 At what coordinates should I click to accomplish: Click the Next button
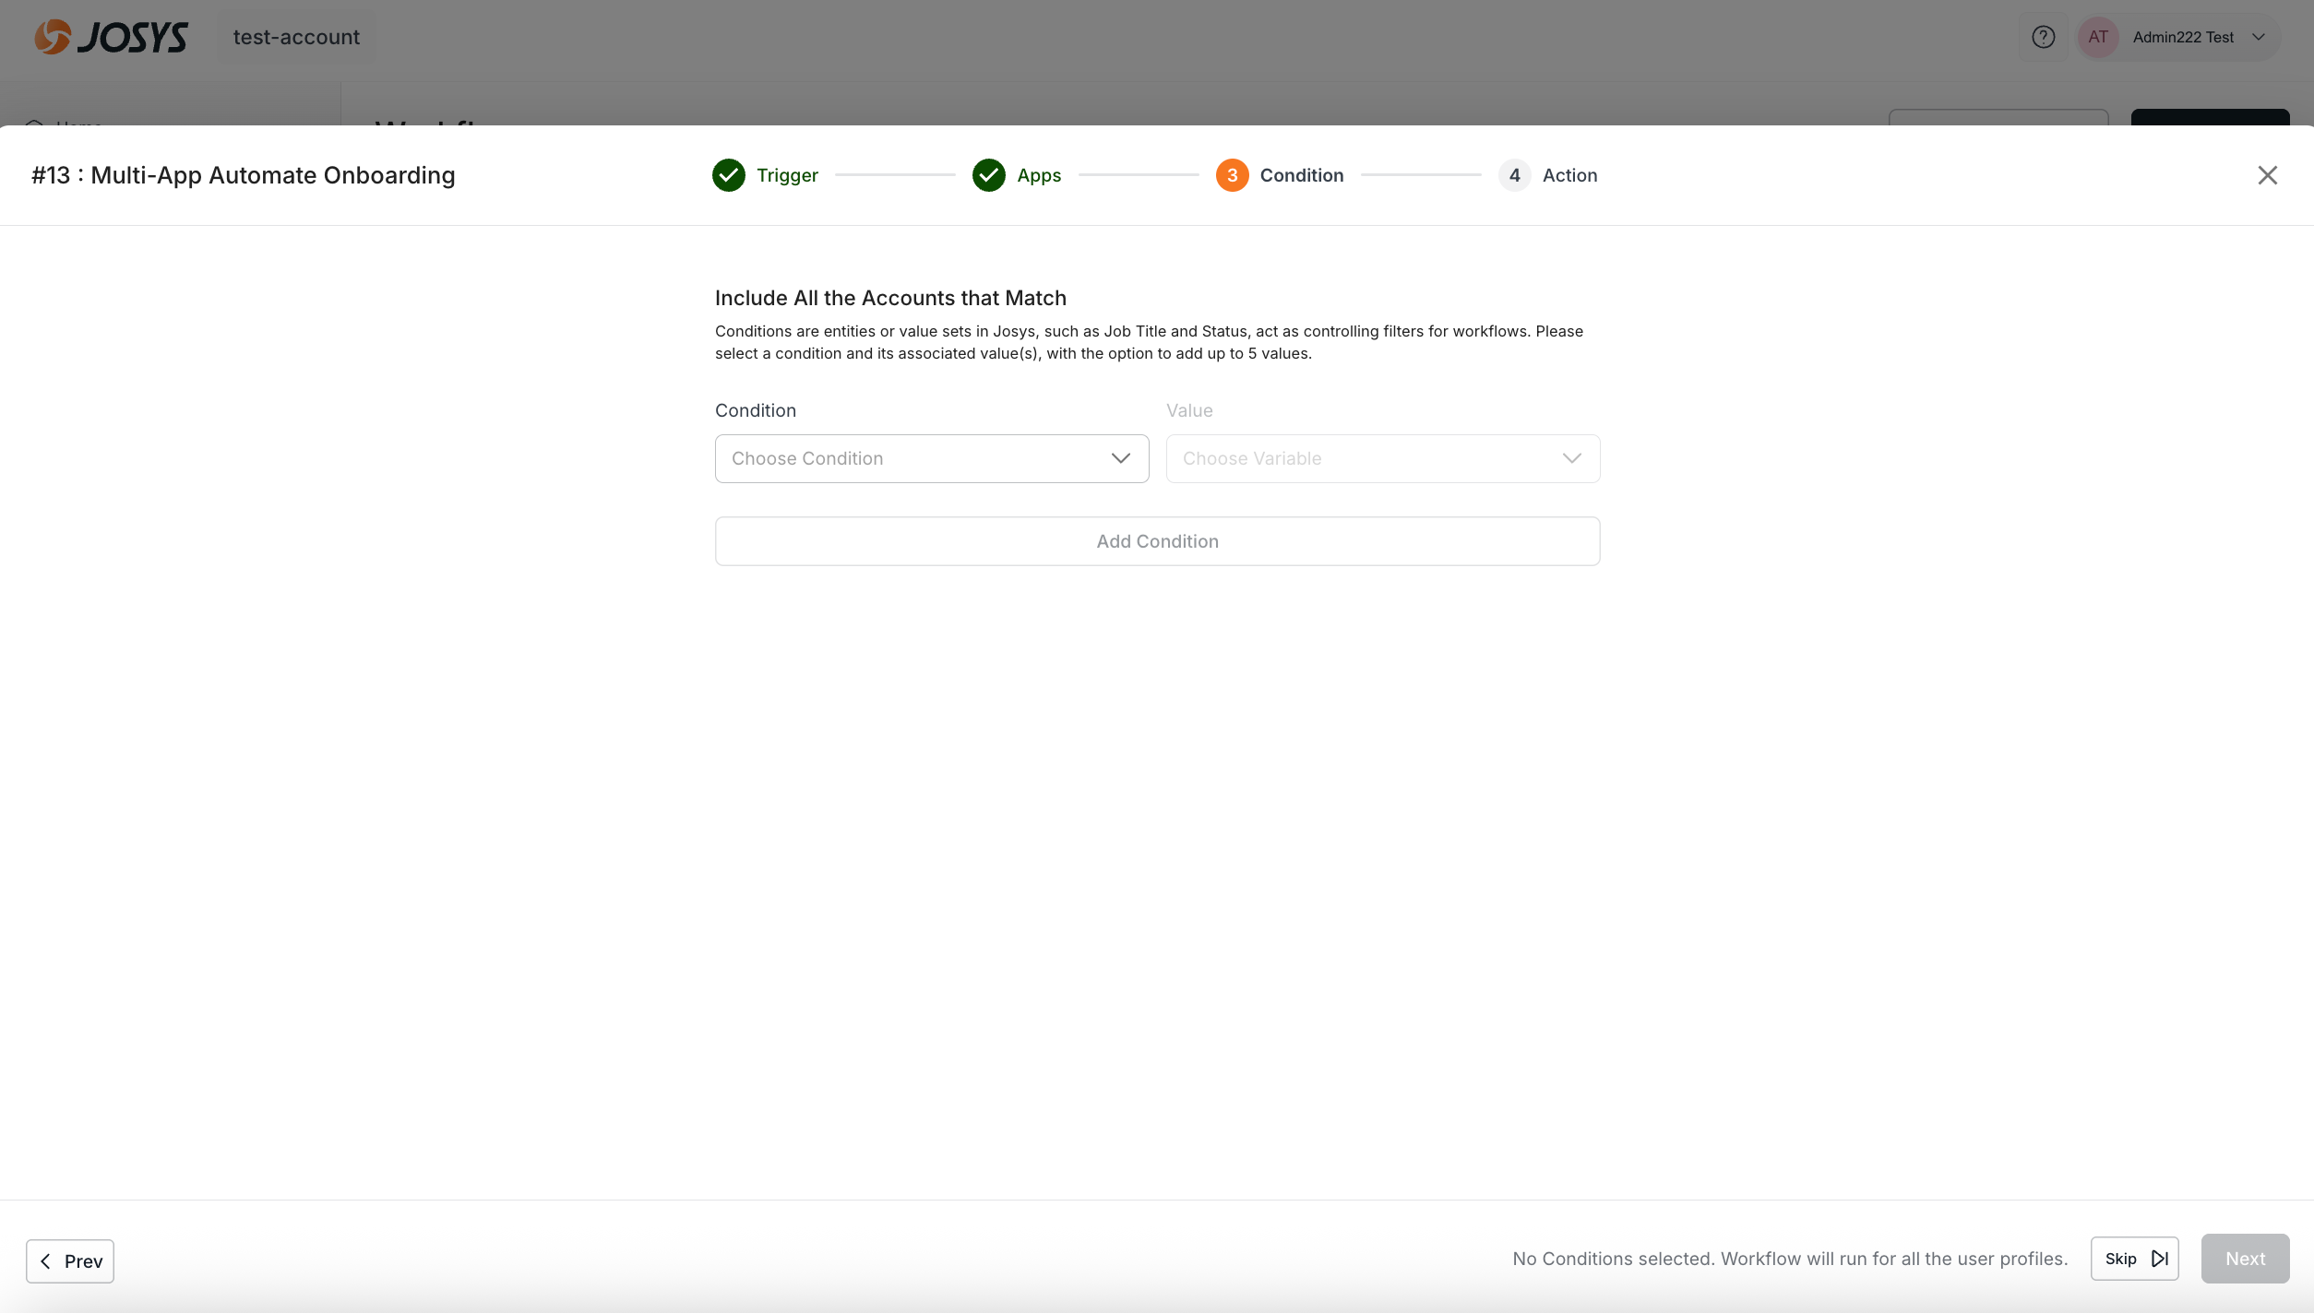2244,1259
